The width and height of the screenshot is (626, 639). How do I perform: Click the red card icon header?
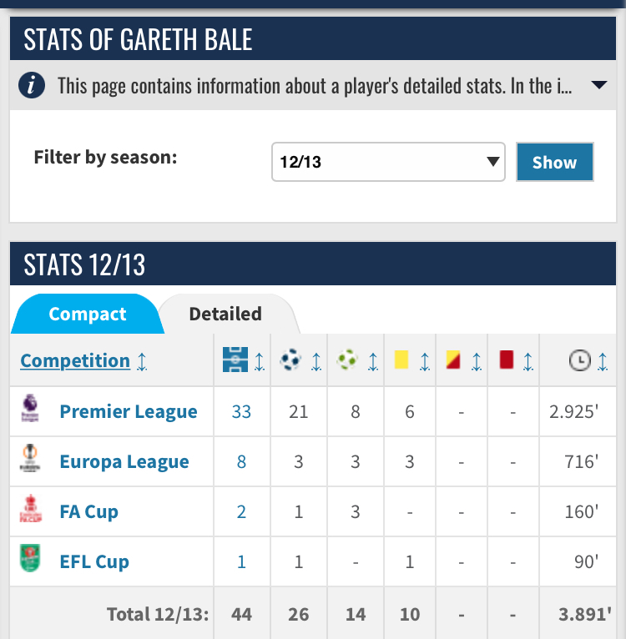pos(506,360)
